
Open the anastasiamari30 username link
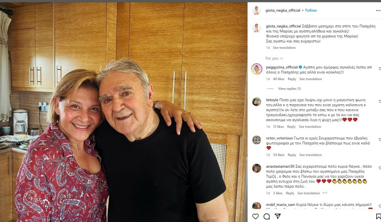point(280,166)
